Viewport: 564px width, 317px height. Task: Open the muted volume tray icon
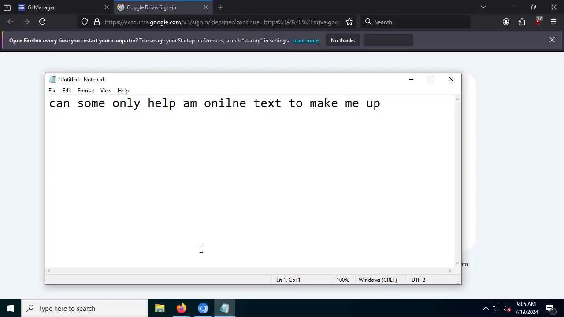507,308
